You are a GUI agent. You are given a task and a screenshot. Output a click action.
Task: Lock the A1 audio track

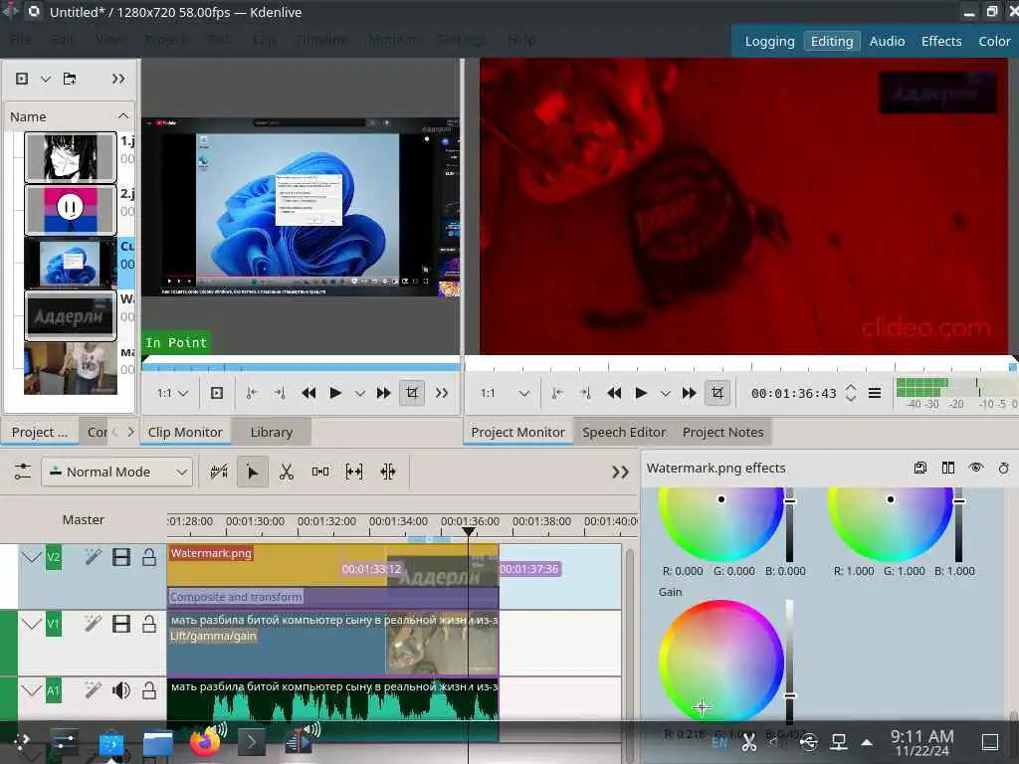[149, 690]
